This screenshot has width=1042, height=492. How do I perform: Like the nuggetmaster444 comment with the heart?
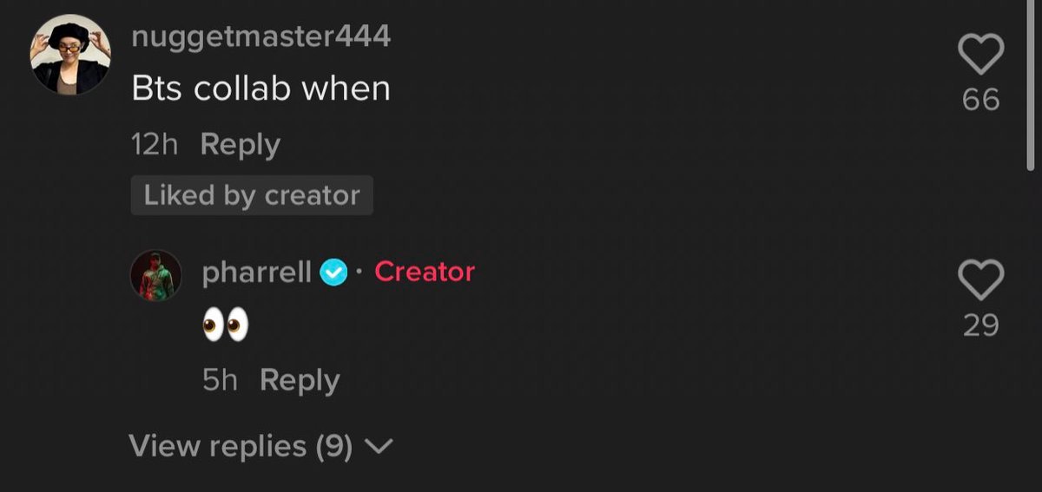(x=980, y=54)
